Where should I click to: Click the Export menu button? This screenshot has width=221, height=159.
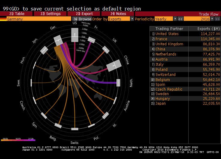tap(84, 14)
